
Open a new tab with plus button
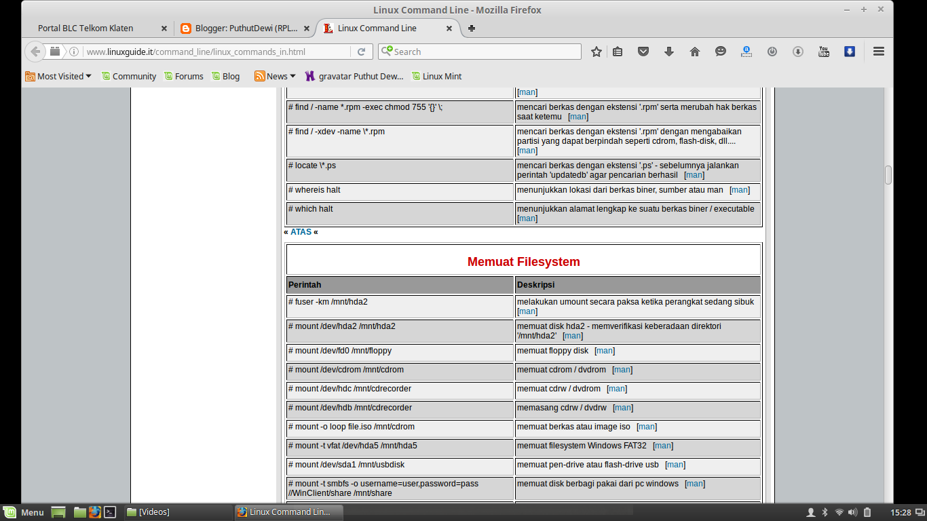472,28
